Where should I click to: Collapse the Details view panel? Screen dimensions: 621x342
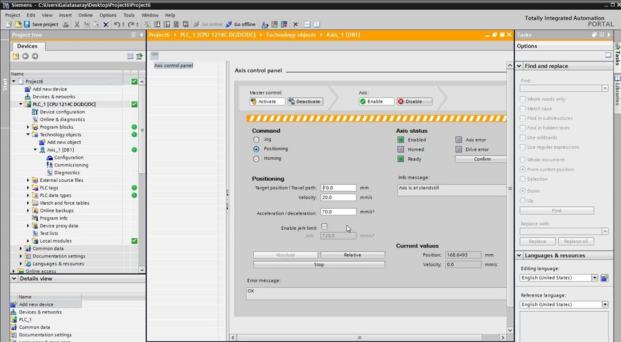14,278
